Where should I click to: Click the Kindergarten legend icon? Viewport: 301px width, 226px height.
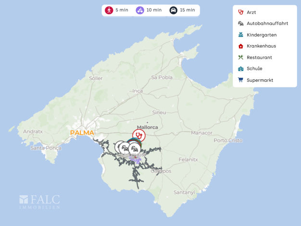coord(241,35)
